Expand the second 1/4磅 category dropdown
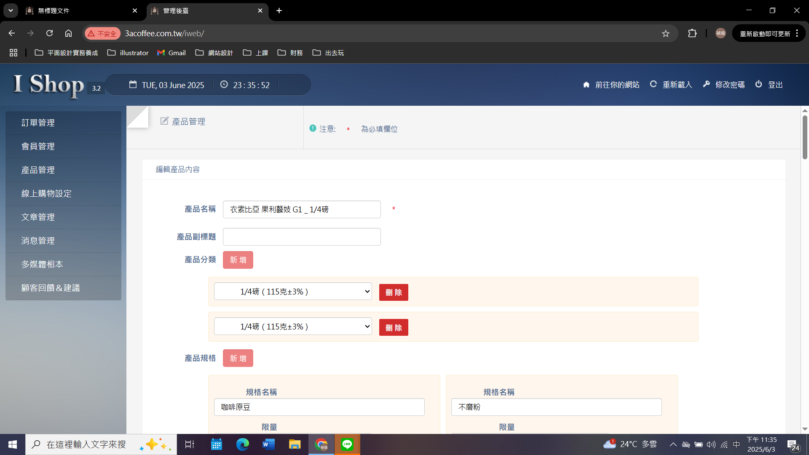 click(293, 327)
